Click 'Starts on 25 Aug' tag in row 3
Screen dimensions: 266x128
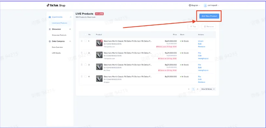click(x=168, y=70)
